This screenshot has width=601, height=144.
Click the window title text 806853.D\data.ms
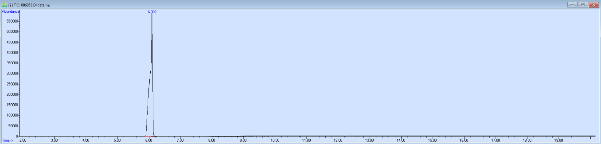coord(36,5)
